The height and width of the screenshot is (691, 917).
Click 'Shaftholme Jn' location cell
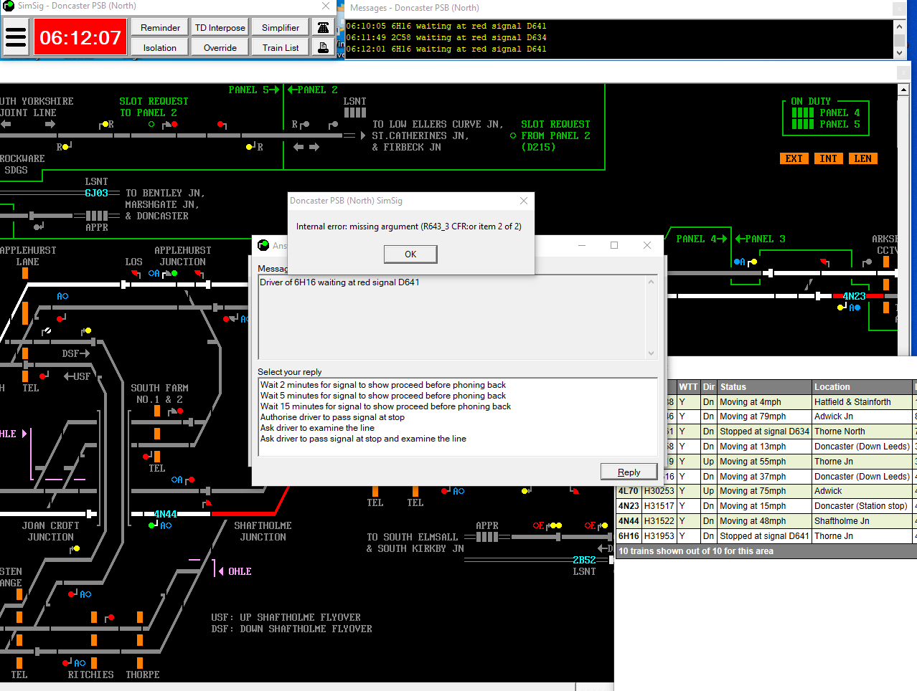coord(862,521)
